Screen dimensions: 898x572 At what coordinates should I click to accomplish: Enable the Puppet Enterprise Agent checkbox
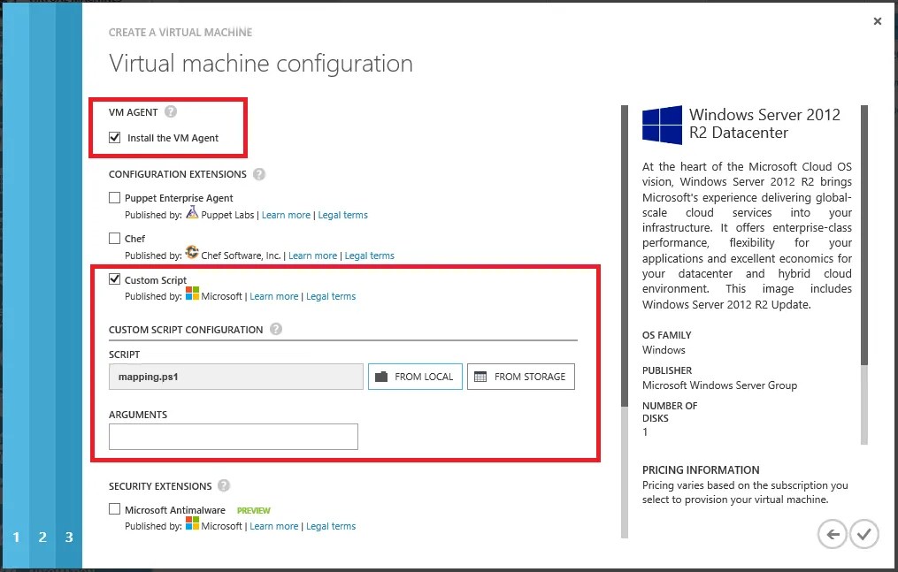[x=114, y=197]
